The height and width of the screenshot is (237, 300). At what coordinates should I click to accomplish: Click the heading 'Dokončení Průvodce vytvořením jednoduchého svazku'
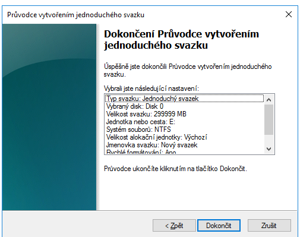coord(181,40)
